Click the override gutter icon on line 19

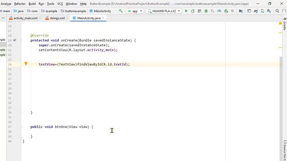(15, 40)
